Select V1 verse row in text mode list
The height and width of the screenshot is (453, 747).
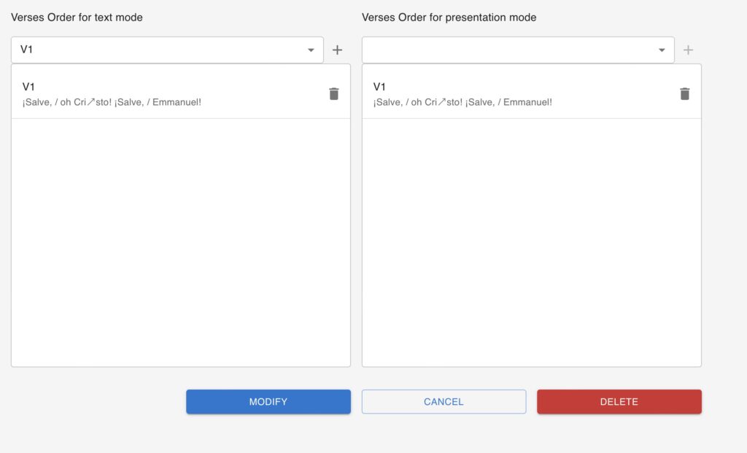pos(181,94)
